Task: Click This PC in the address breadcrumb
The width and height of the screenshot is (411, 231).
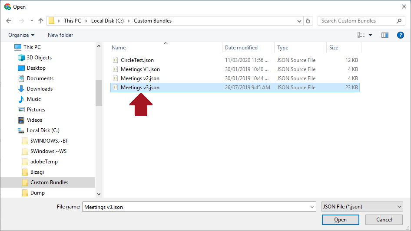Action: 73,21
